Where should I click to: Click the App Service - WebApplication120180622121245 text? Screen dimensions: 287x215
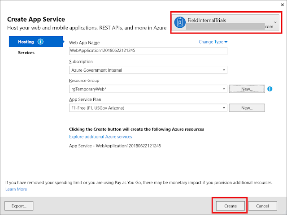click(x=115, y=146)
